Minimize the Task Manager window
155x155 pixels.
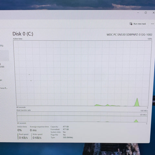[x=138, y=13]
